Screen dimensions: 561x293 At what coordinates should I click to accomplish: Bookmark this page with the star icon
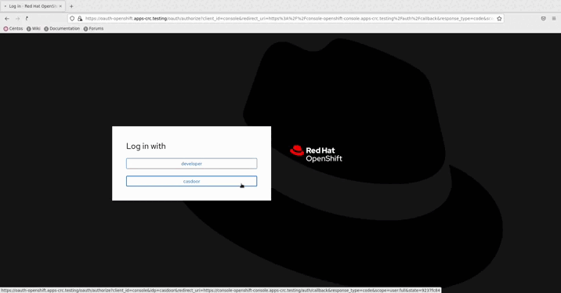(499, 19)
